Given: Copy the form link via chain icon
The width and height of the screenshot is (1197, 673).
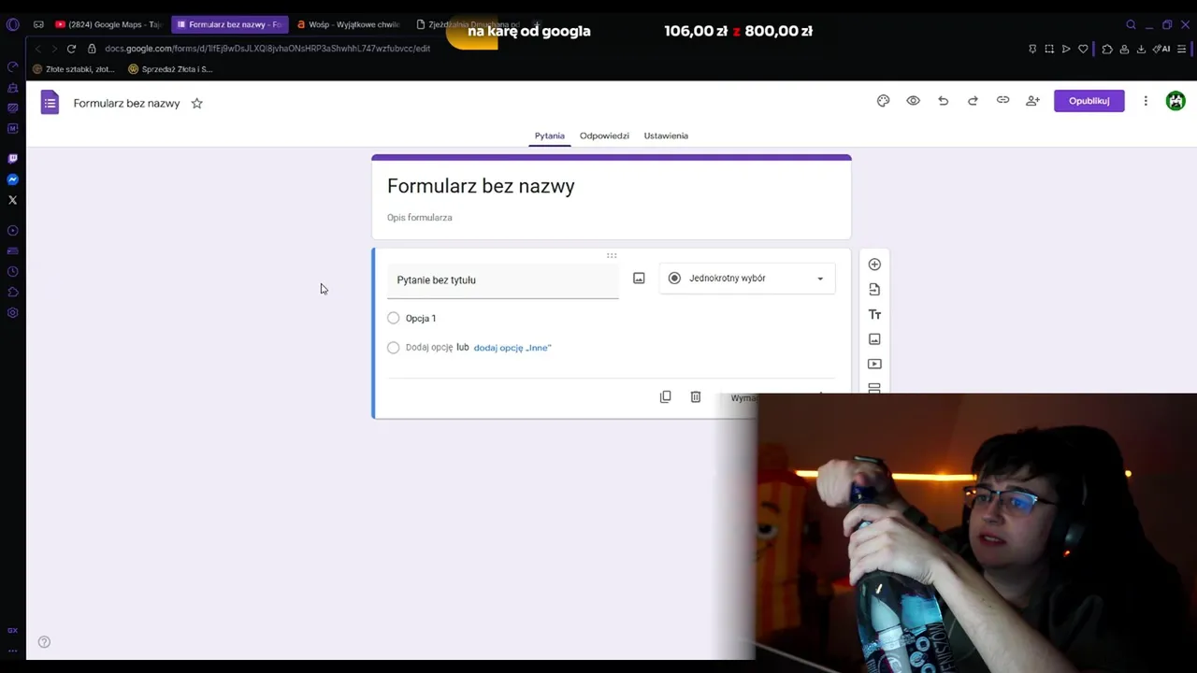Looking at the screenshot, I should (1002, 100).
